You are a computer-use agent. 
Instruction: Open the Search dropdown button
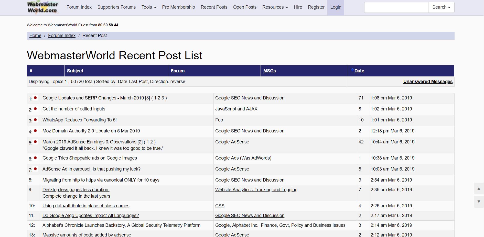[x=441, y=7]
